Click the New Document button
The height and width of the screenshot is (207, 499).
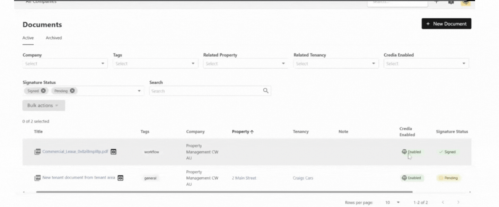tap(446, 24)
